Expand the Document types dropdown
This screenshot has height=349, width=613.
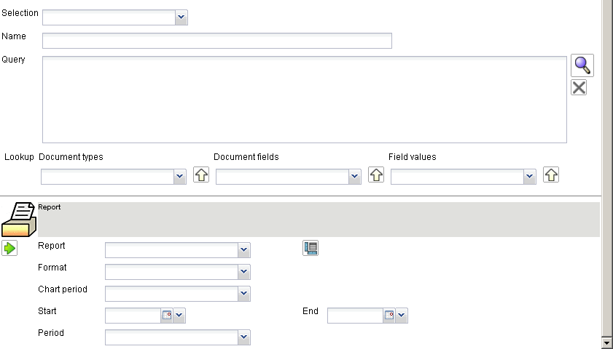click(180, 177)
